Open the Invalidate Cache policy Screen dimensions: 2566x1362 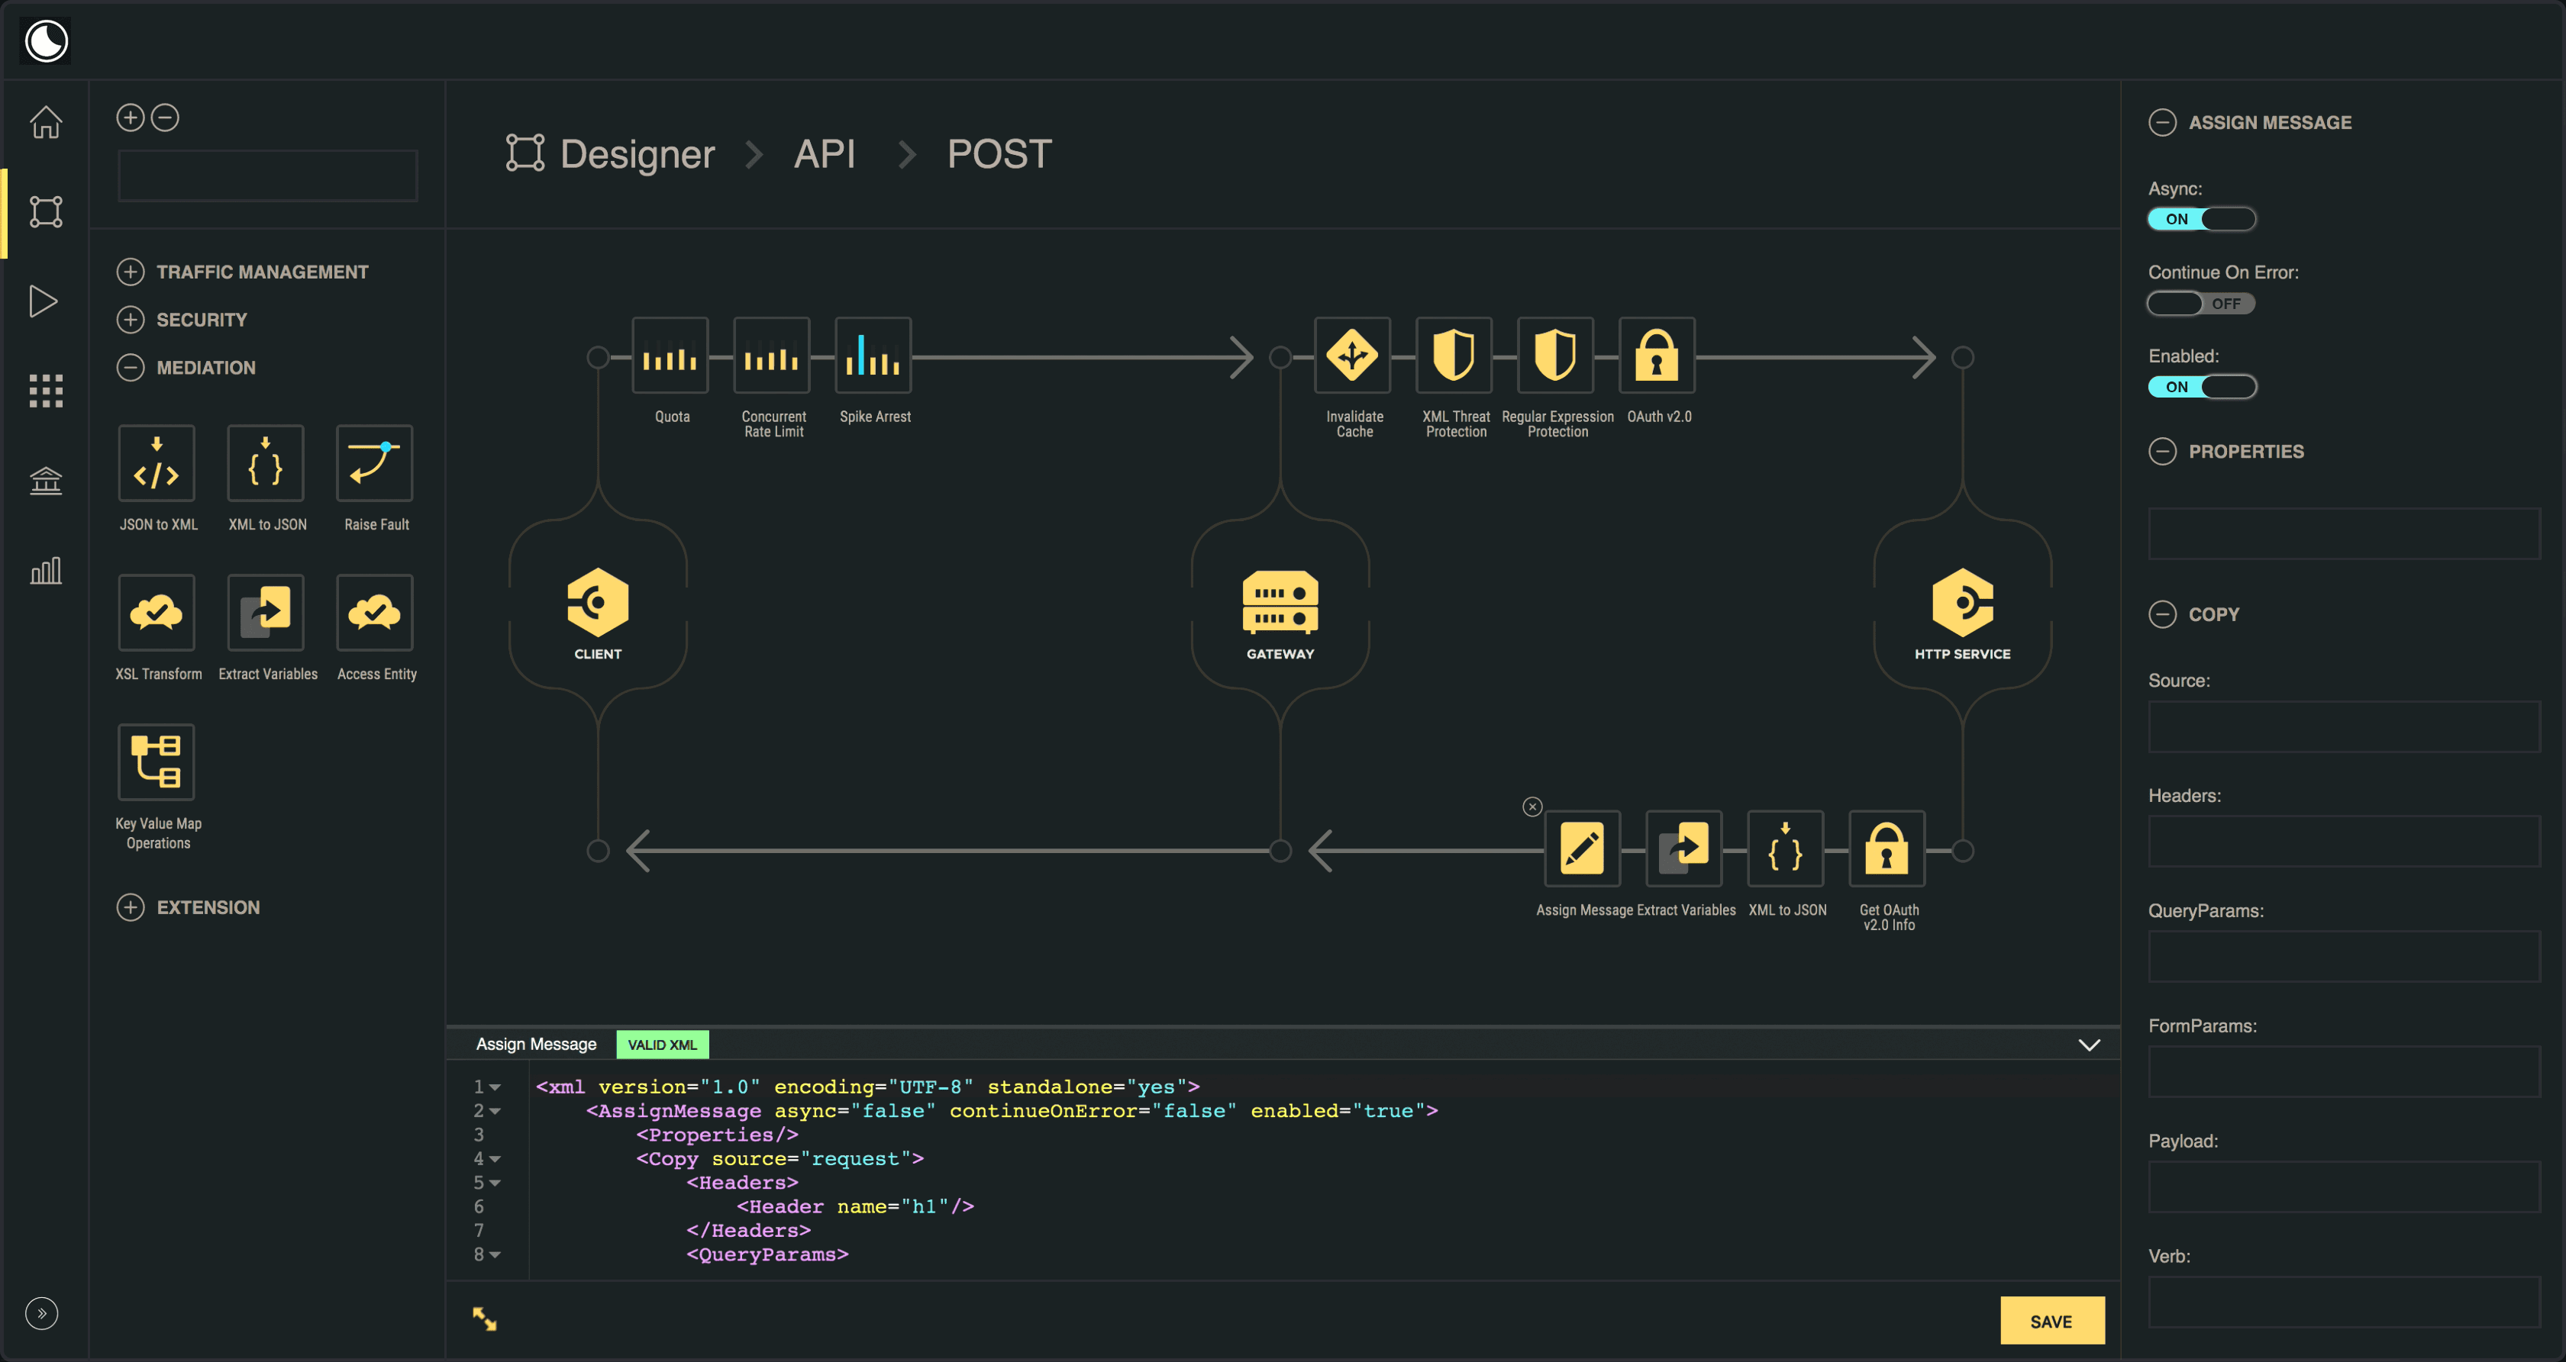pyautogui.click(x=1353, y=356)
